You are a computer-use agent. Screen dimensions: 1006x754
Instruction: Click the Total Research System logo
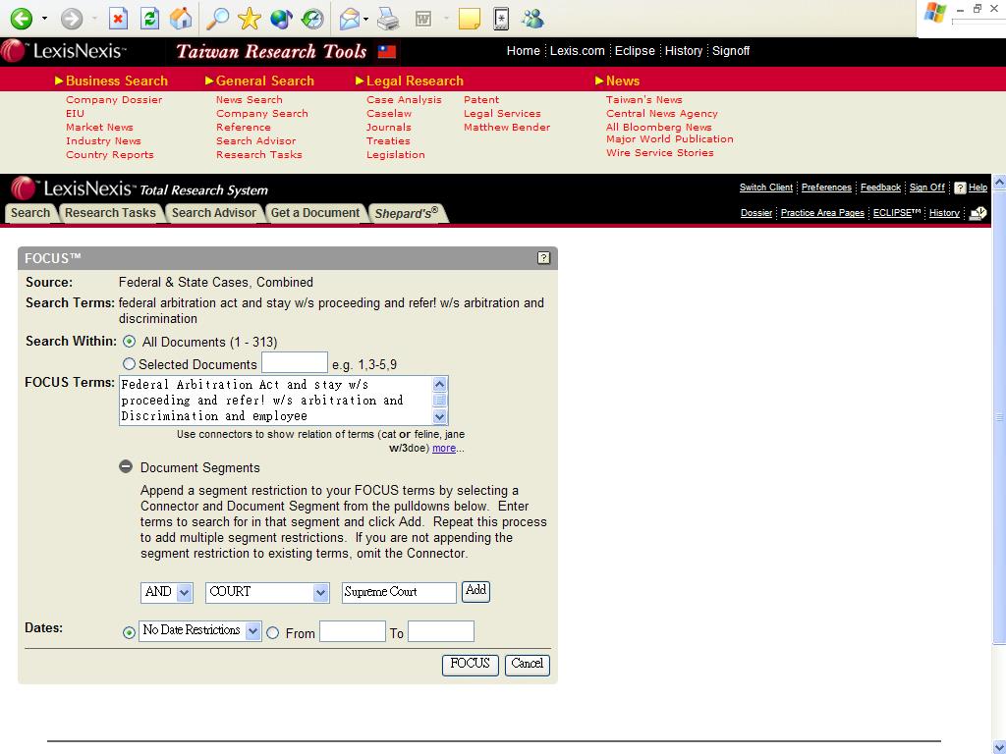[140, 188]
